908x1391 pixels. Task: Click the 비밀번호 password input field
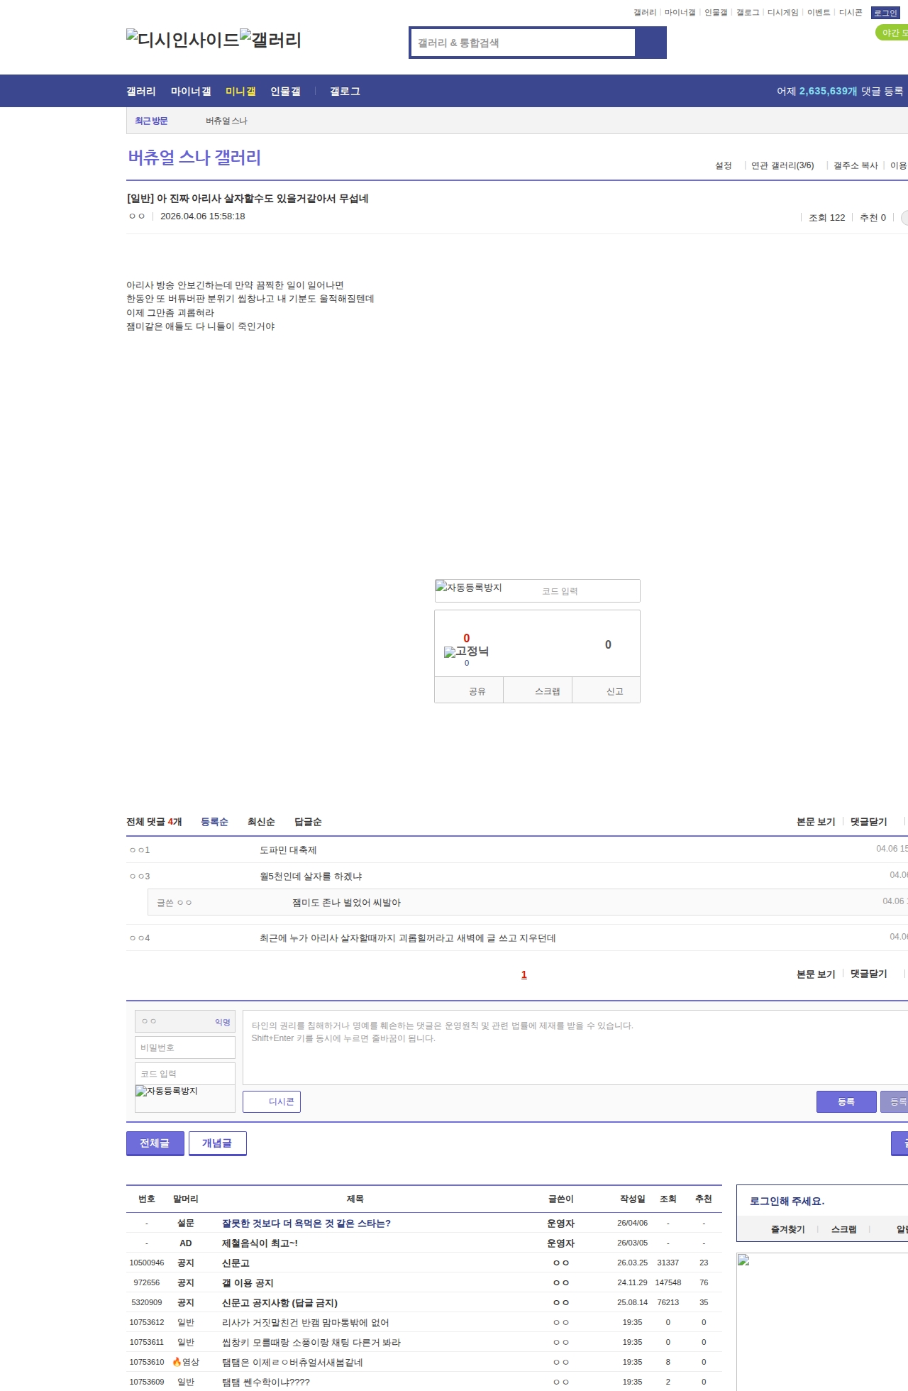[184, 1048]
